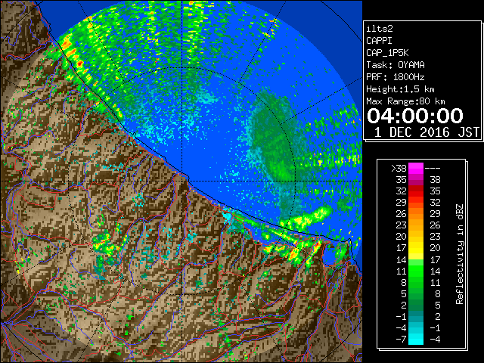Click the 'Height:1.5 km' line
The height and width of the screenshot is (363, 484).
[400, 89]
